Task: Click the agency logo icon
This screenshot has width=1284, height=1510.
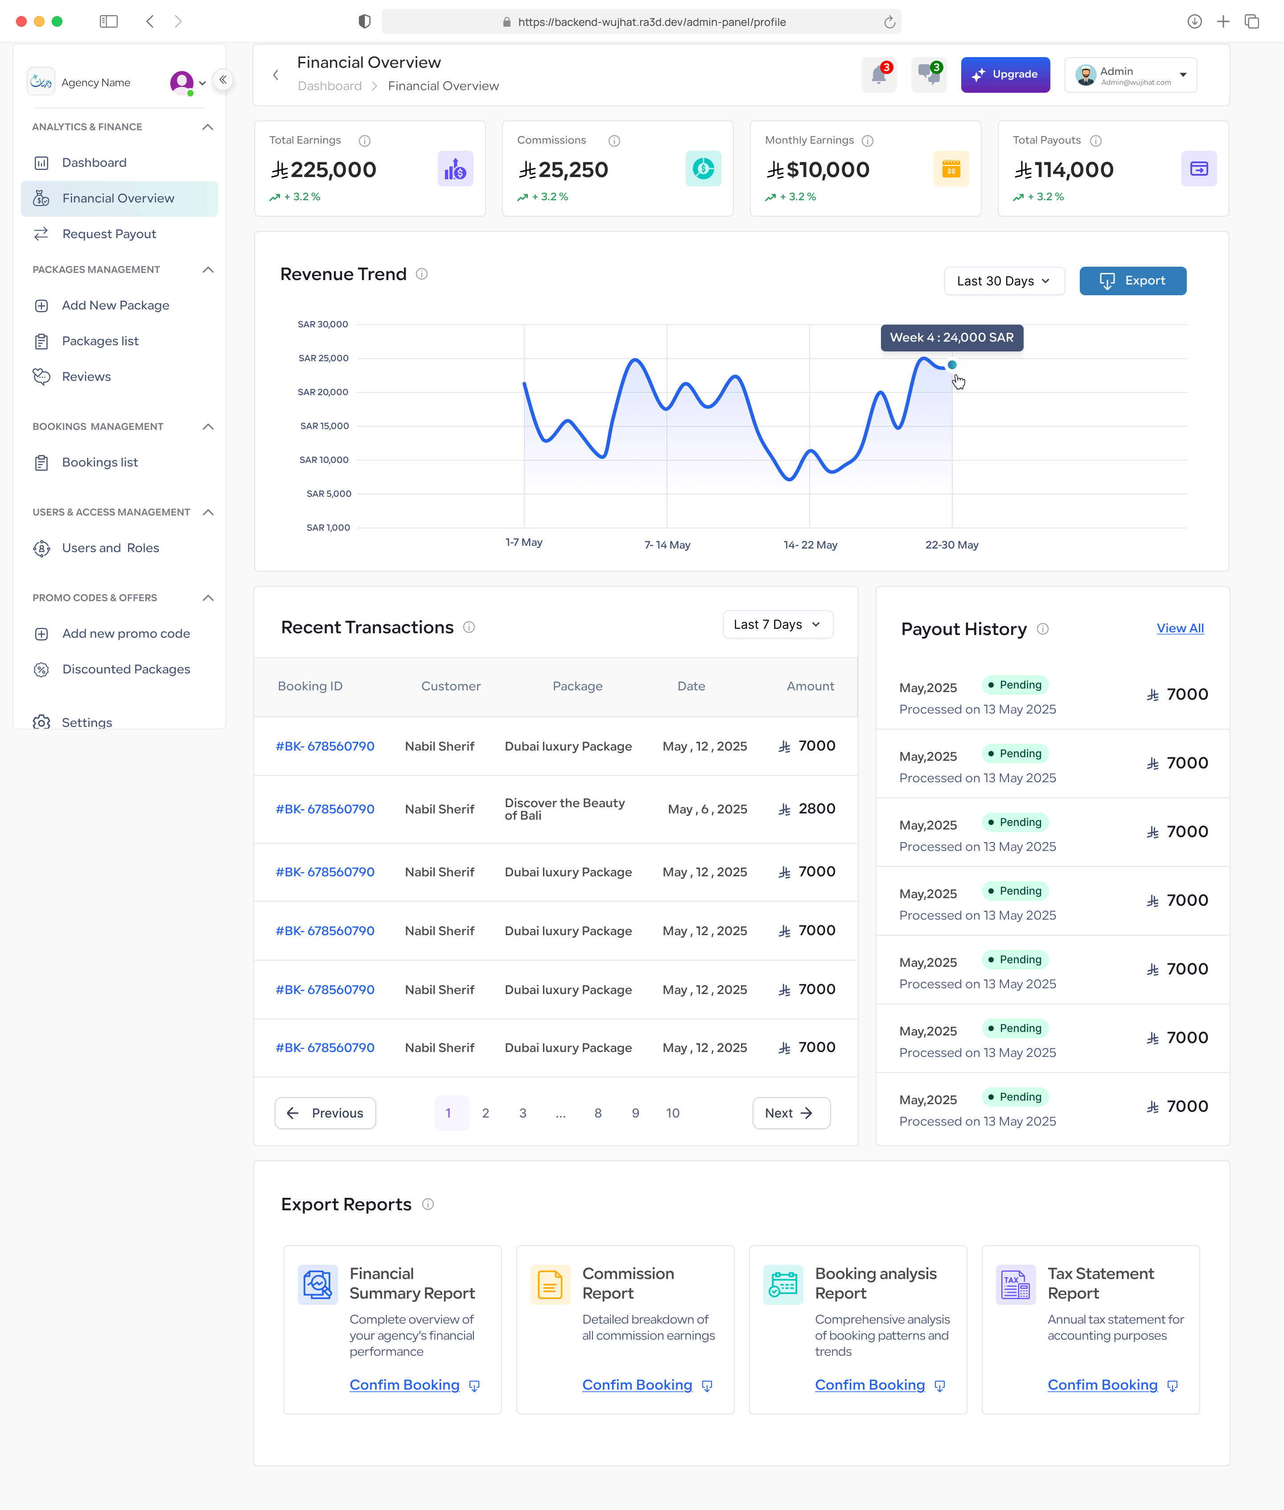Action: pos(41,82)
